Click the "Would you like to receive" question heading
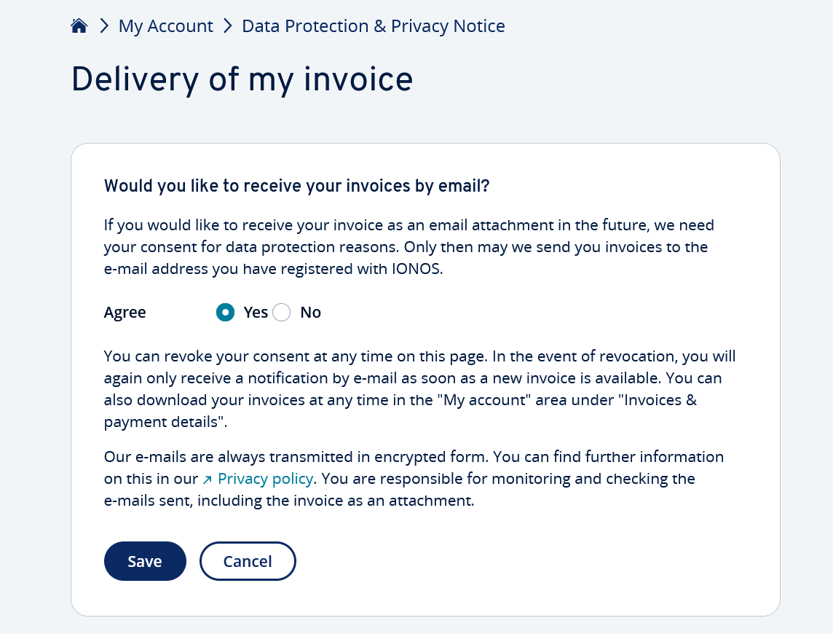833x634 pixels. (x=296, y=186)
